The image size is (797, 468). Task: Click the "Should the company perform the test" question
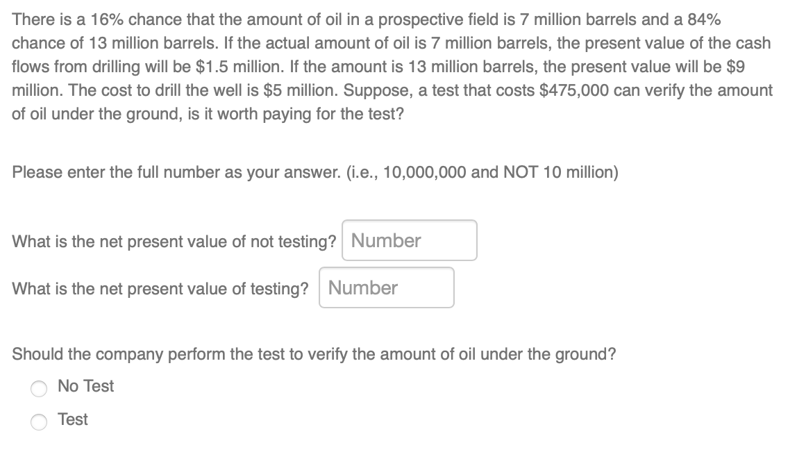click(314, 354)
